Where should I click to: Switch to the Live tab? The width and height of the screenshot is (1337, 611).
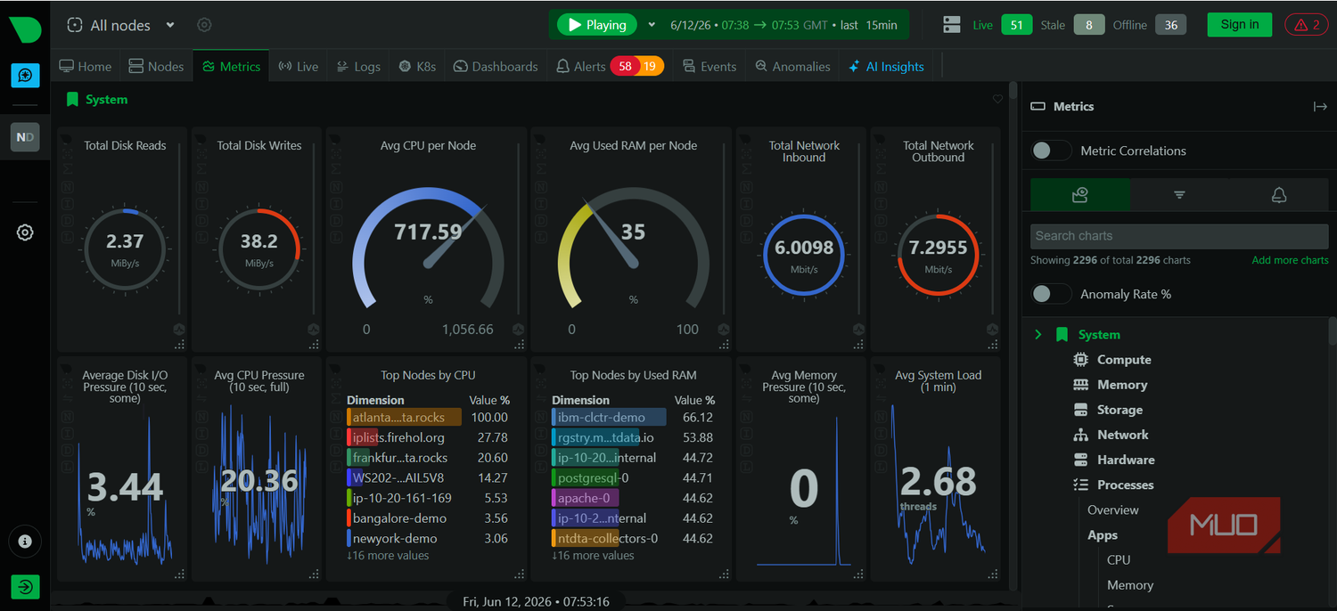pos(298,66)
